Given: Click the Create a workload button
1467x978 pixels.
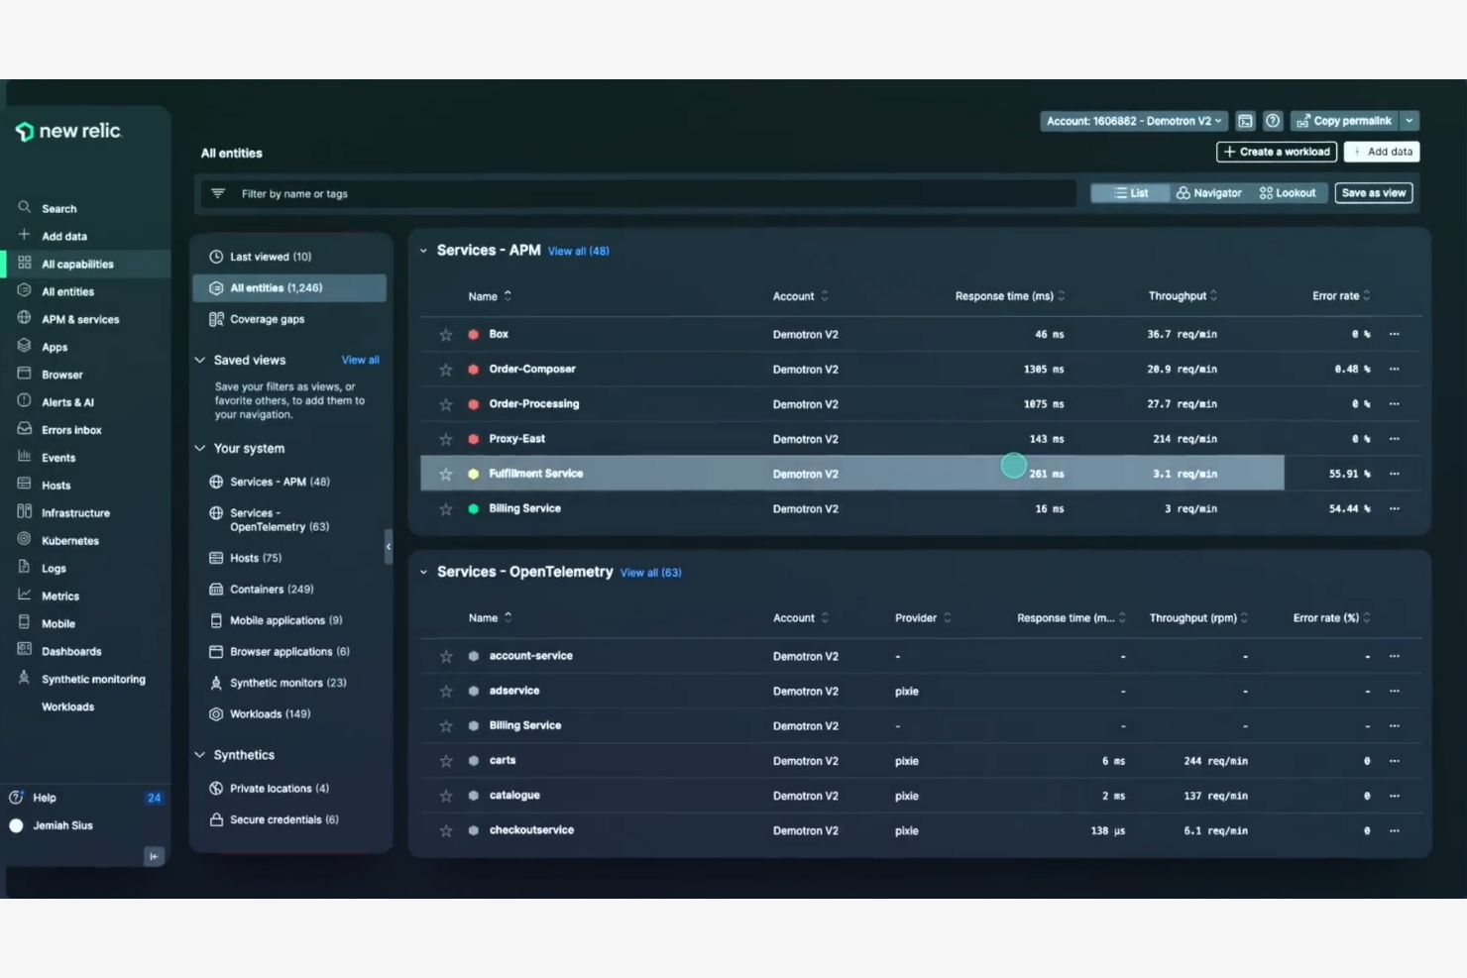Looking at the screenshot, I should pos(1276,151).
